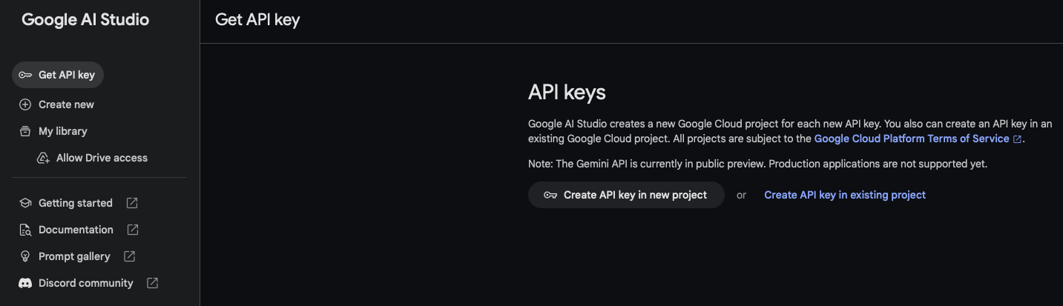Open Create API key in existing project link
Viewport: 1063px width, 306px height.
(845, 195)
